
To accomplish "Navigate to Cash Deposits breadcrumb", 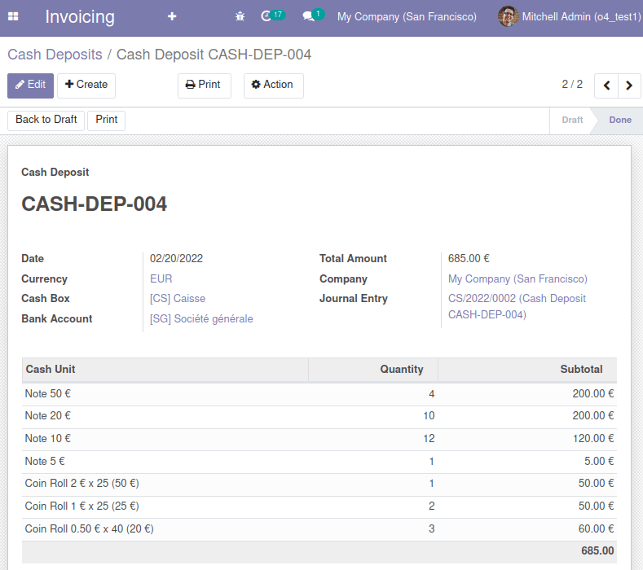I will coord(55,55).
